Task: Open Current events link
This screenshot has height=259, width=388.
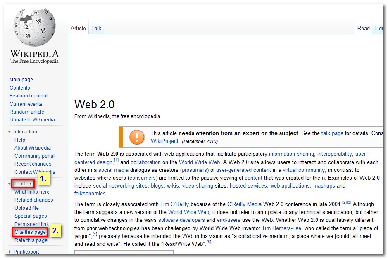Action: [x=26, y=104]
